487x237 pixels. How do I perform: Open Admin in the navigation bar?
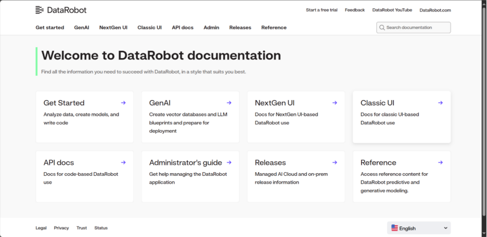point(211,27)
